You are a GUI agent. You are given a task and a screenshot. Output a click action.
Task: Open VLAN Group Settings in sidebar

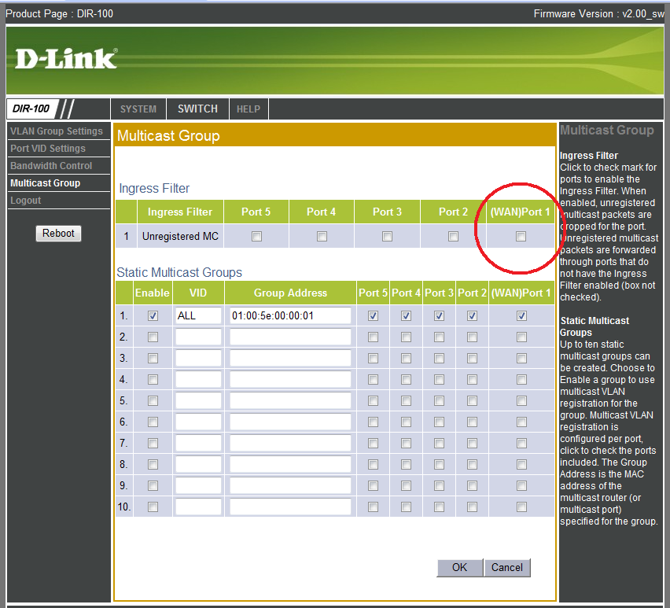(57, 131)
